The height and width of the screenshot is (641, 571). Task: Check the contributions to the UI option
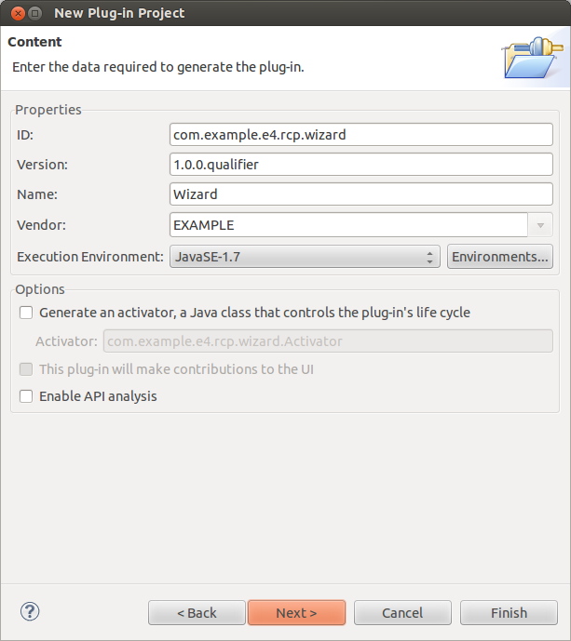click(x=26, y=369)
